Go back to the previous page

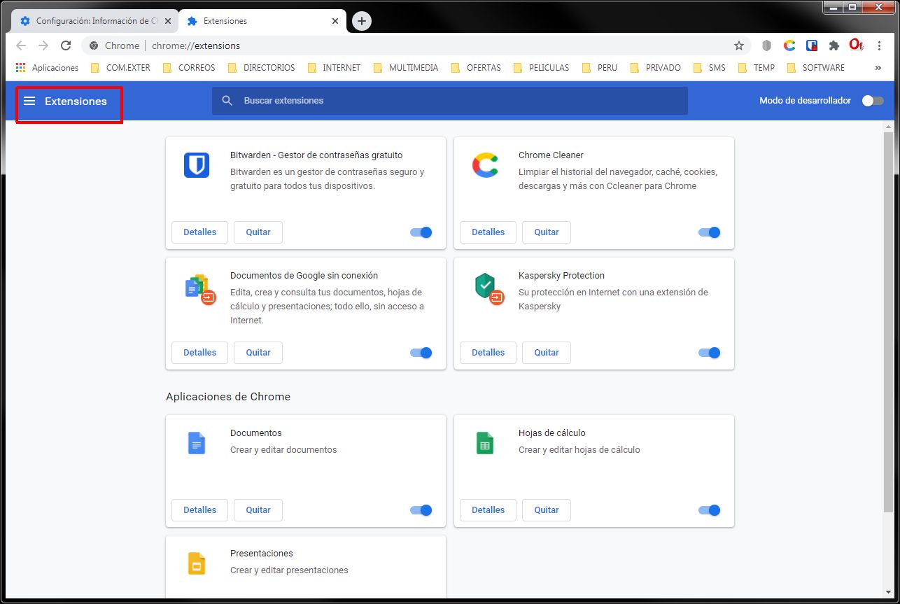coord(21,45)
